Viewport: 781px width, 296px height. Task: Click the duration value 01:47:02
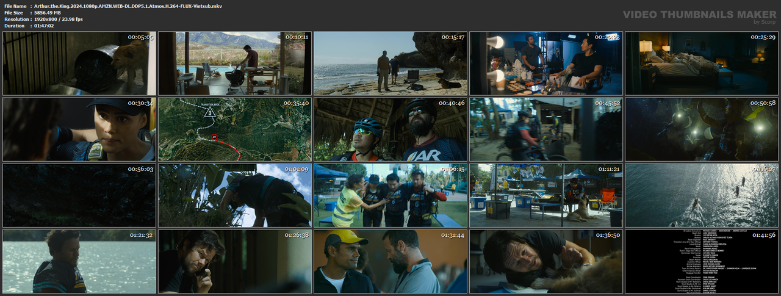coord(46,26)
